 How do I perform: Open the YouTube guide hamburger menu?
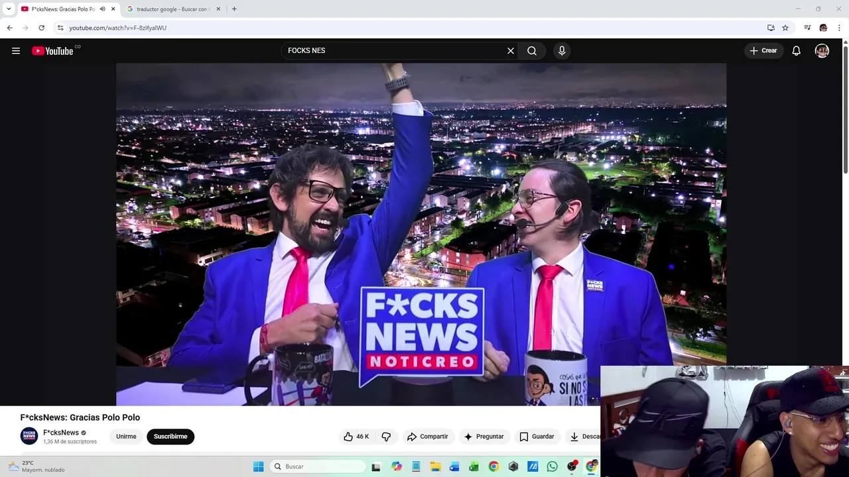pyautogui.click(x=16, y=50)
